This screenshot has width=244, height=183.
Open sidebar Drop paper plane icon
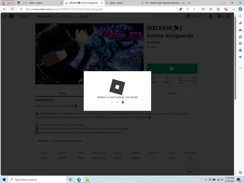click(240, 57)
